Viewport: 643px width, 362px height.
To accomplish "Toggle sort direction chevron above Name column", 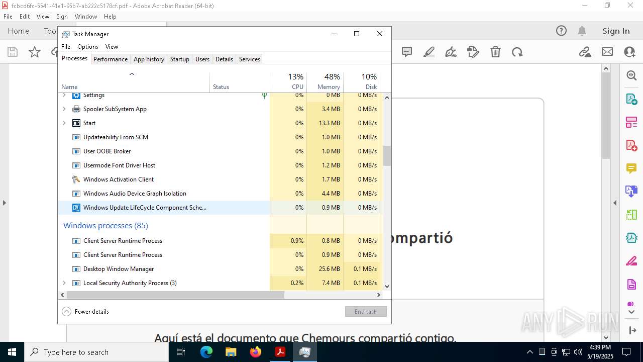I will tap(132, 74).
